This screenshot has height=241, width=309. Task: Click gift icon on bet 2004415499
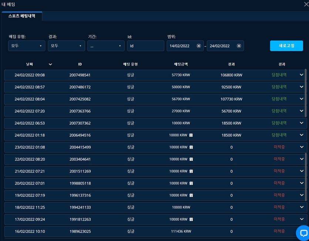(x=191, y=147)
